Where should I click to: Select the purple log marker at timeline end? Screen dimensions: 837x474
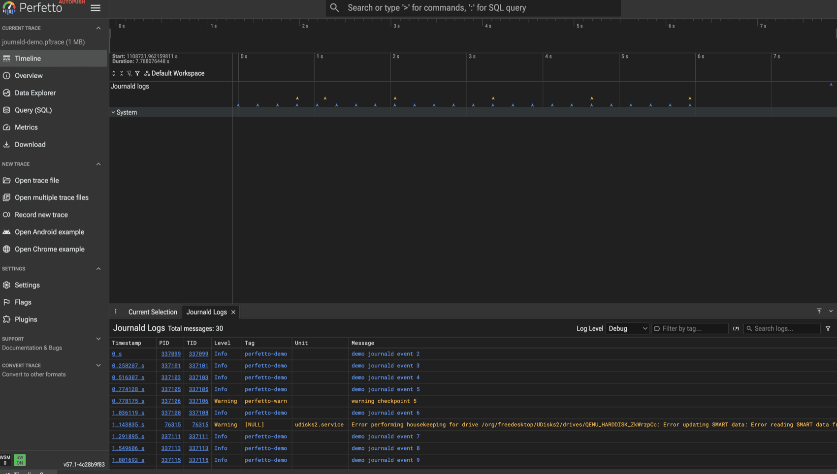(x=831, y=85)
